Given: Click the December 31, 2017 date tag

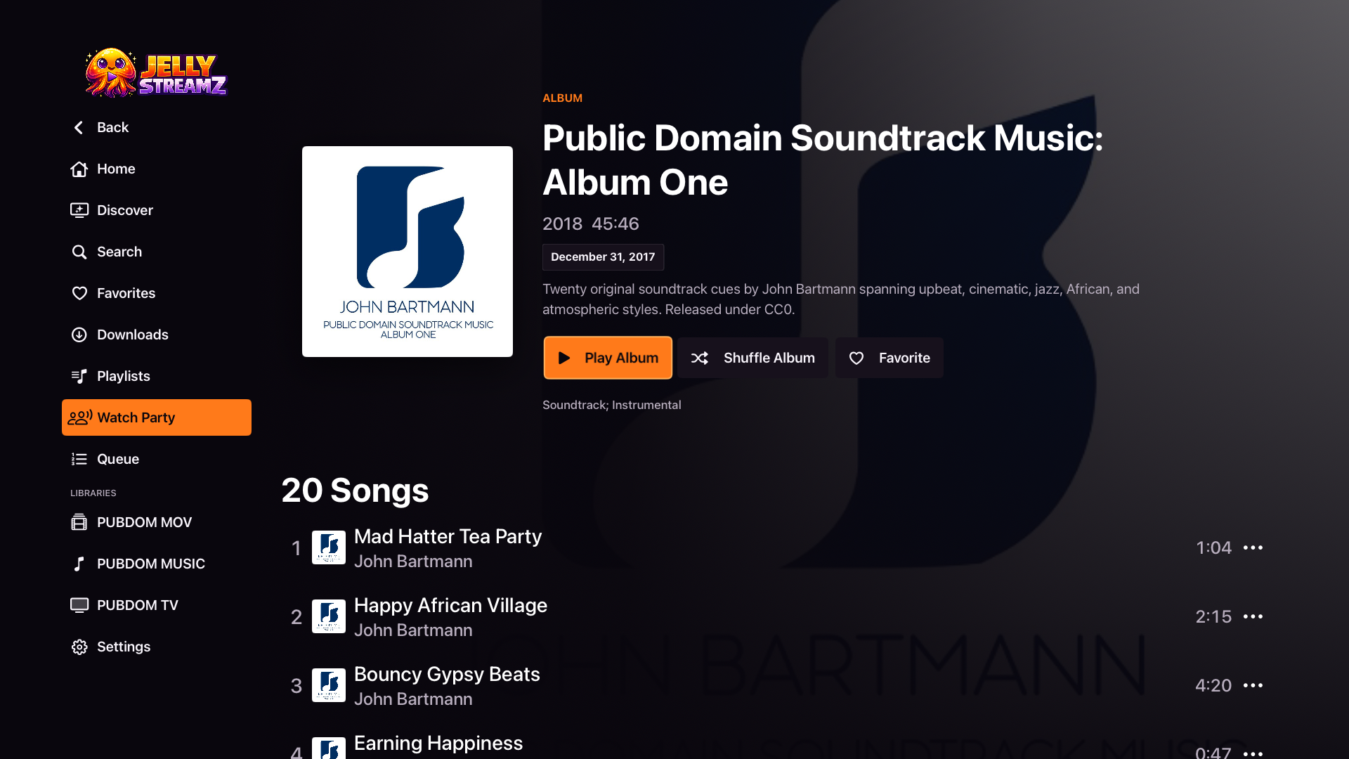Looking at the screenshot, I should click(x=603, y=257).
